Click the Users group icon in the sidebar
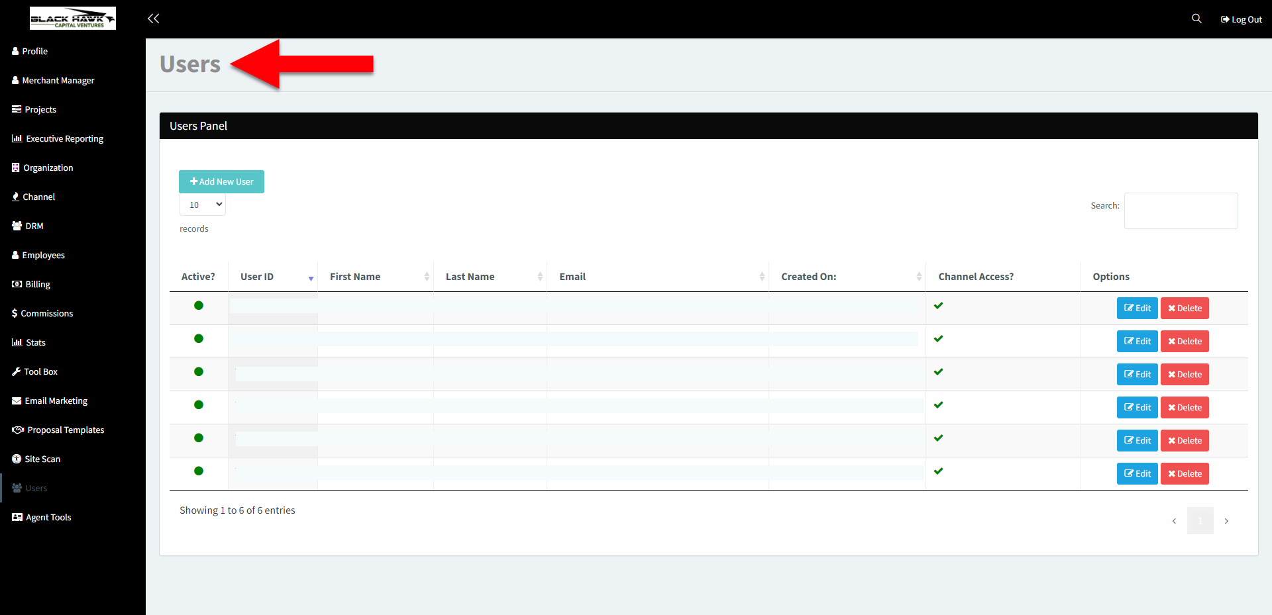Image resolution: width=1272 pixels, height=615 pixels. (x=17, y=488)
